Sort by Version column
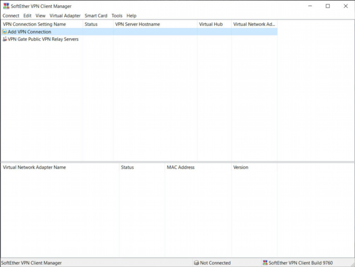The image size is (355, 267). 255,167
